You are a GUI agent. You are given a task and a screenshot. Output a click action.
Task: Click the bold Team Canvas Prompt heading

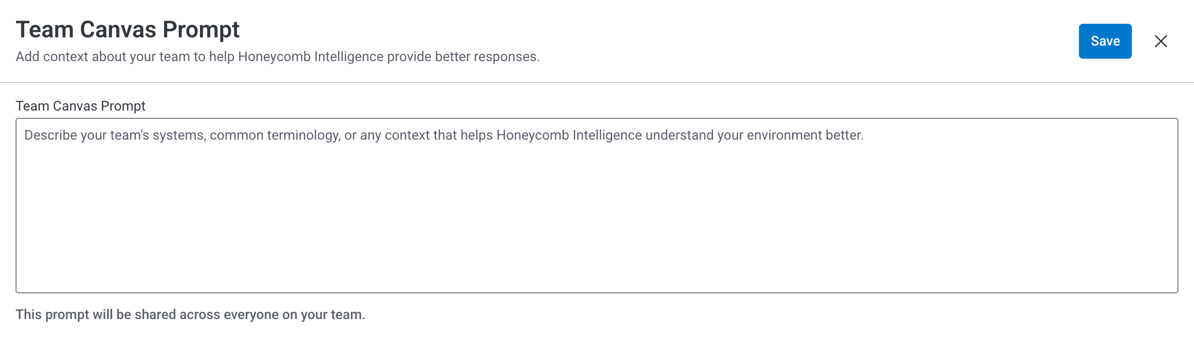pos(128,30)
